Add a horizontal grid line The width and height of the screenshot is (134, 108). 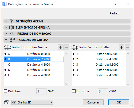[60, 47]
